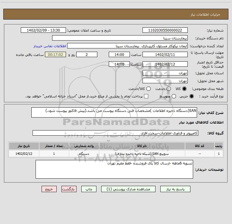The height and width of the screenshot is (224, 232).
Task: Select the سوییچ SAN table row
Action: tap(116, 154)
